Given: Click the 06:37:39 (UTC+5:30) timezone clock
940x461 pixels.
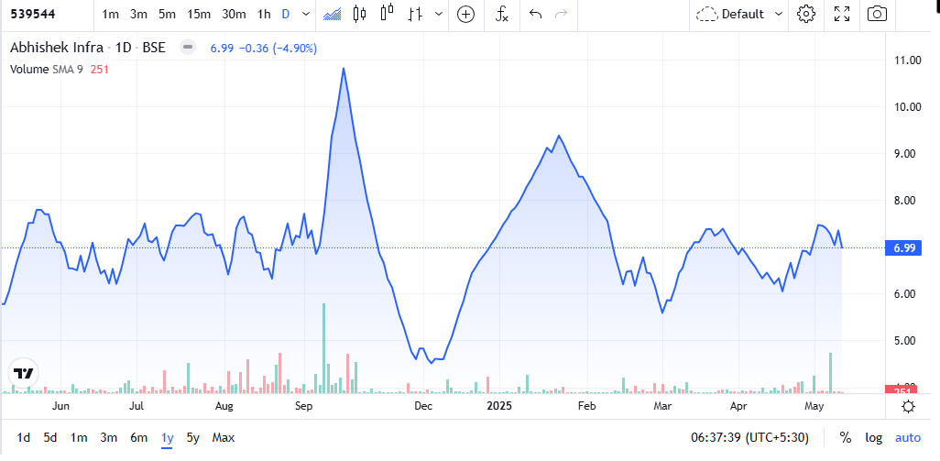Looking at the screenshot, I should 749,438.
